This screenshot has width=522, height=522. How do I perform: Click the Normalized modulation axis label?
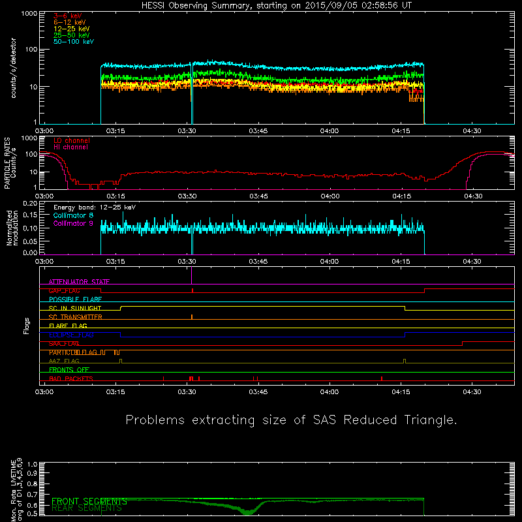[12, 228]
